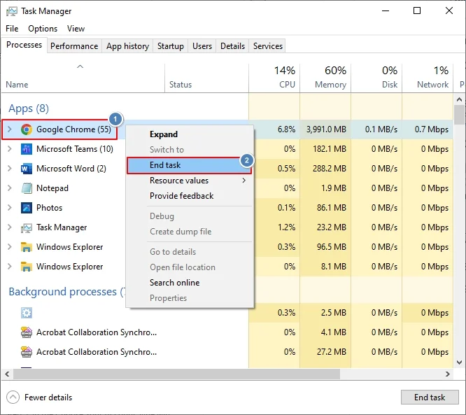Click the Google Chrome icon in Apps list
The height and width of the screenshot is (415, 466).
point(27,129)
